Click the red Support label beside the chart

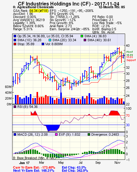131,60
